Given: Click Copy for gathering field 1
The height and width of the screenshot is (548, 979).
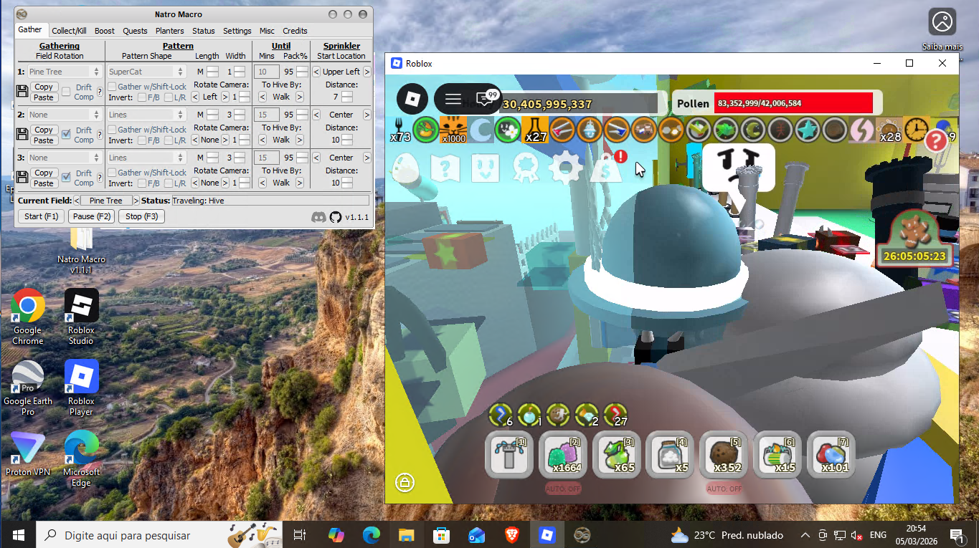Looking at the screenshot, I should tap(44, 87).
